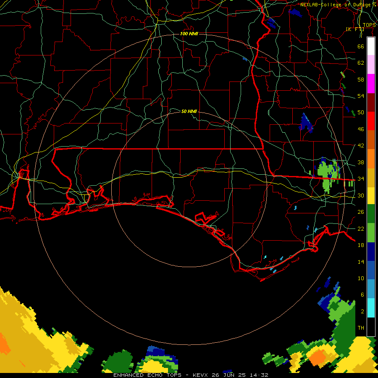Click the white 66 kft legend swatch
This screenshot has width=378, height=378.
pos(371,46)
